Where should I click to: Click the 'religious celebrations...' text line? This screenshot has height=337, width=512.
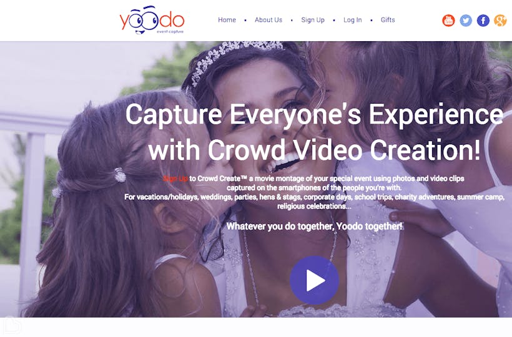pyautogui.click(x=314, y=206)
